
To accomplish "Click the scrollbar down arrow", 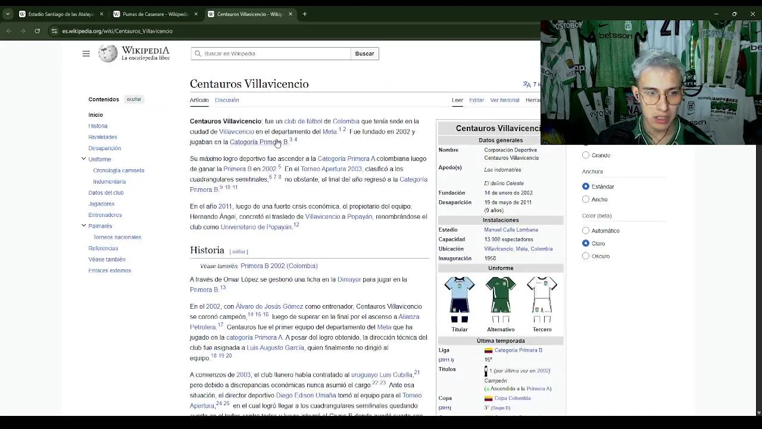I will [x=758, y=412].
